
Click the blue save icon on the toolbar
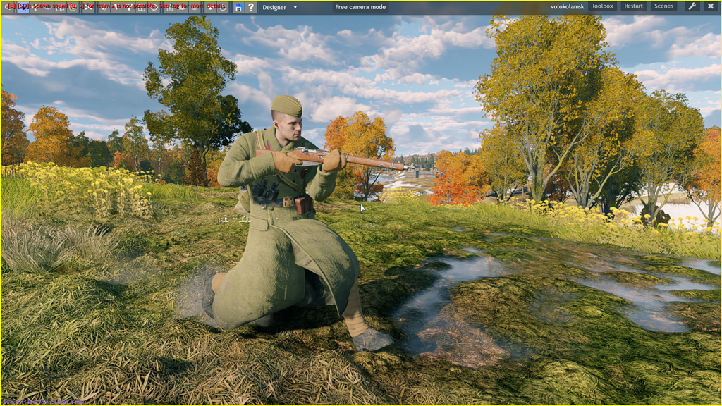pyautogui.click(x=238, y=7)
